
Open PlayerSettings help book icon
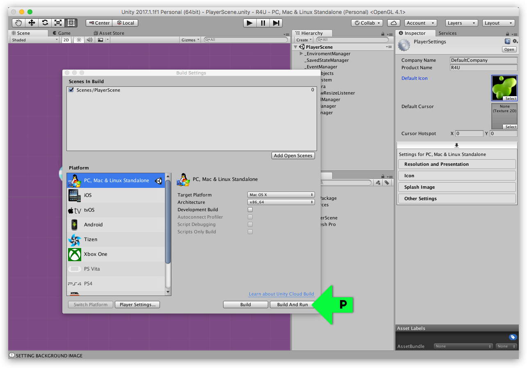coord(507,41)
